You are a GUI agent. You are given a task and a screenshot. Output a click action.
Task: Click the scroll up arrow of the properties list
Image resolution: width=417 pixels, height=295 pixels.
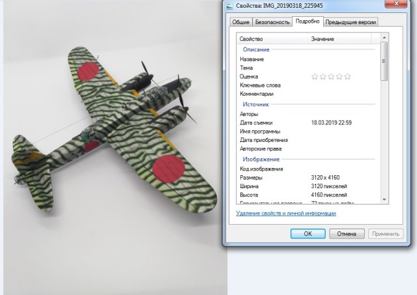click(384, 38)
